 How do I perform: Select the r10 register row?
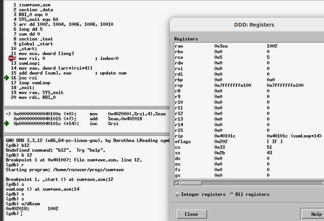[249, 102]
